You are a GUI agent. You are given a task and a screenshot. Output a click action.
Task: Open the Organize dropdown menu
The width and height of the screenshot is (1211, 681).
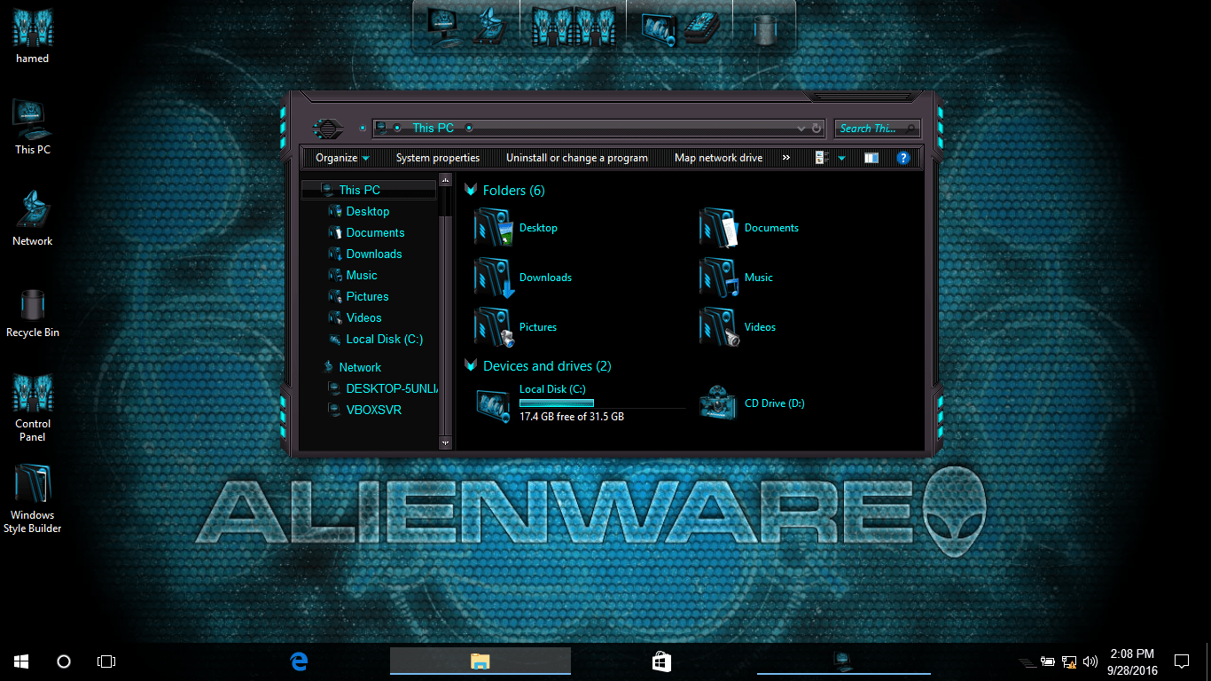340,157
